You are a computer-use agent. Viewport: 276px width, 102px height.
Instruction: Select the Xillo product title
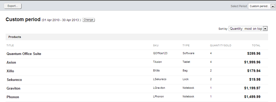point(10,71)
